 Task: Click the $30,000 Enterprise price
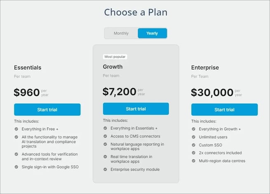click(x=212, y=92)
